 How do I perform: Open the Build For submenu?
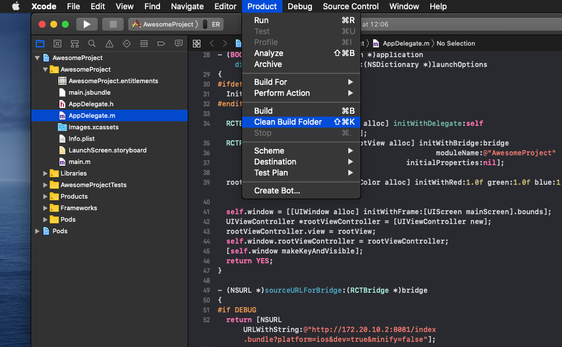click(x=301, y=82)
